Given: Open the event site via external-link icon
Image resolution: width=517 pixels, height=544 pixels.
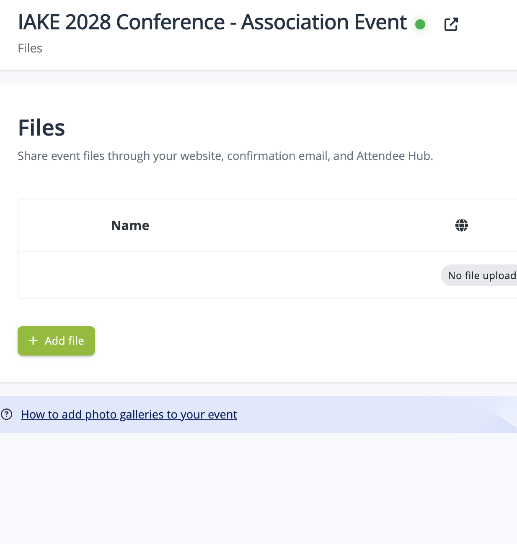Looking at the screenshot, I should [451, 24].
